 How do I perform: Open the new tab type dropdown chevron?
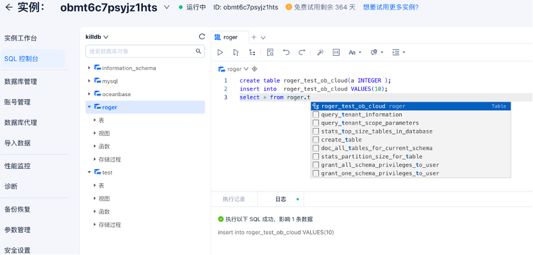point(263,38)
